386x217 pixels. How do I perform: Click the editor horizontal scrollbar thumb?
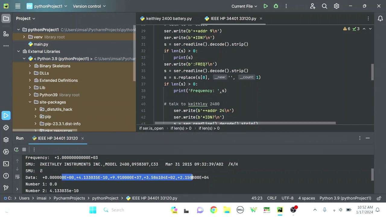(245, 123)
